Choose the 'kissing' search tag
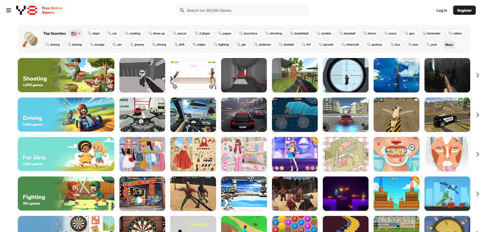 tap(75, 45)
